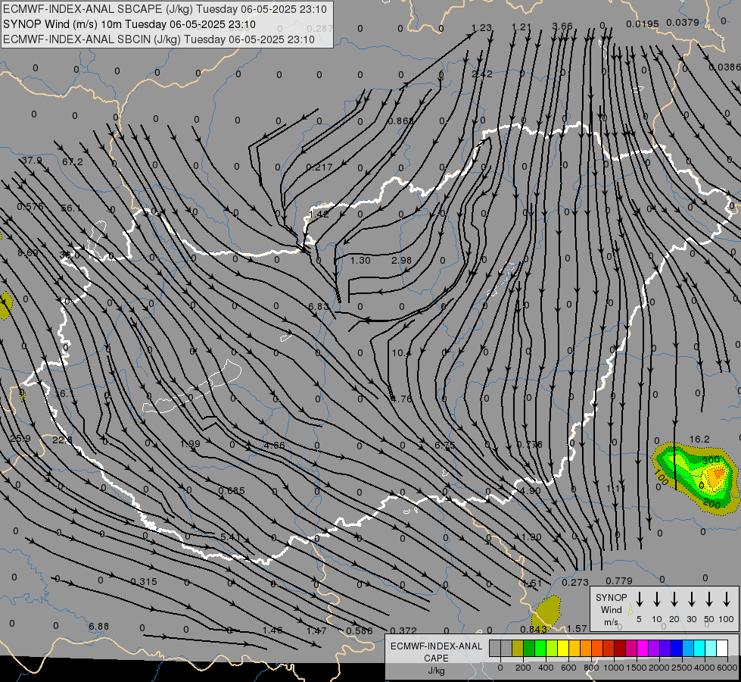Click the 200 tick label on colour scale

pos(523,668)
